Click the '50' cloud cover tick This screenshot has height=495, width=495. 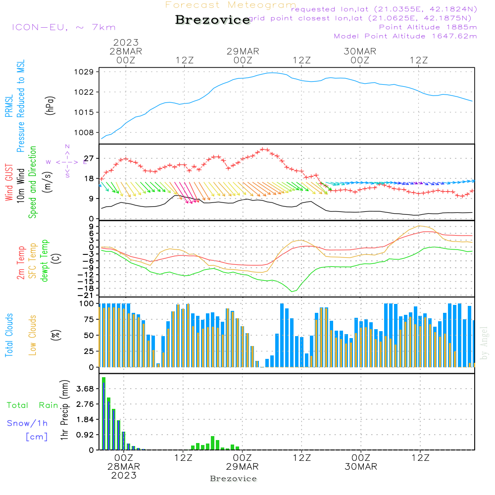pos(89,336)
